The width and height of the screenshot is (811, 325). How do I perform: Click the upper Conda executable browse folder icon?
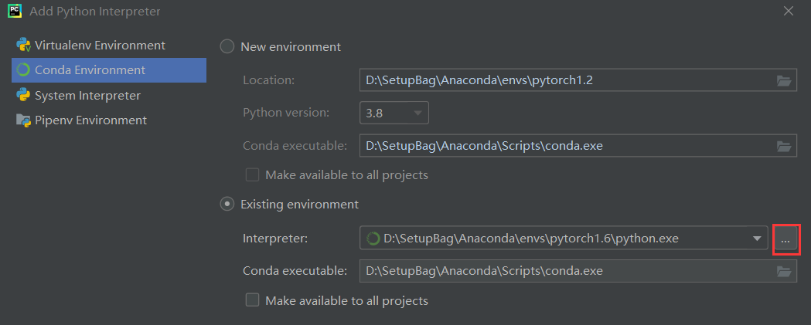pyautogui.click(x=784, y=145)
